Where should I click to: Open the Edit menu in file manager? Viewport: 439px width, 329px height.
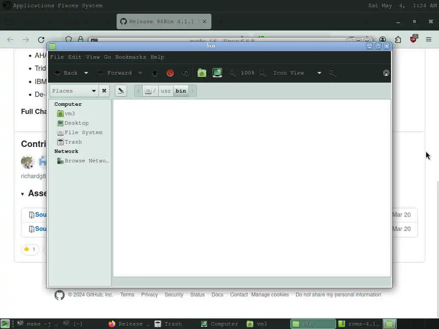pos(75,57)
